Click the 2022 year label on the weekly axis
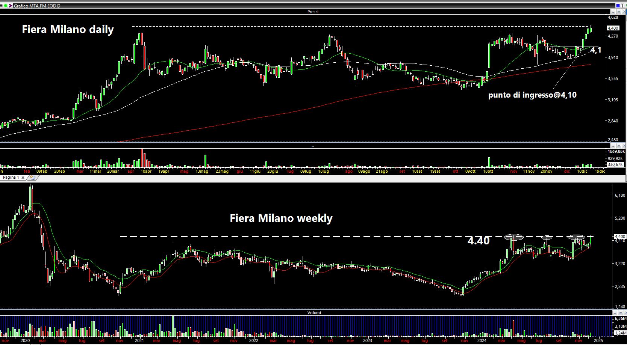This screenshot has width=627, height=345. 254,341
